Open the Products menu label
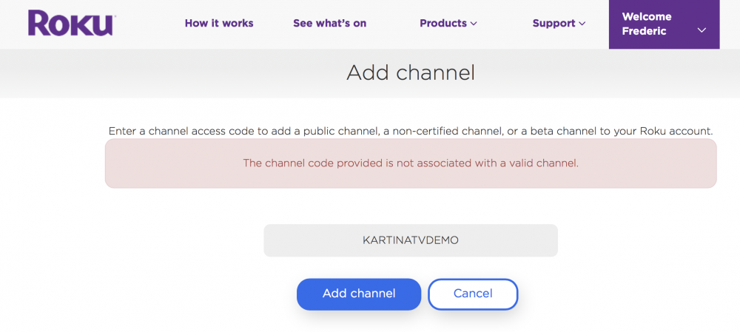This screenshot has width=740, height=332. click(443, 23)
